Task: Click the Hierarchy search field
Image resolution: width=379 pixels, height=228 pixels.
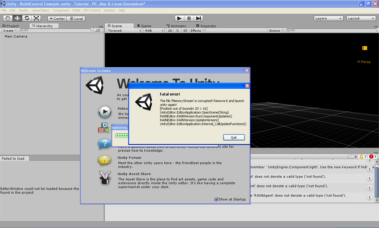Action: 55,30
